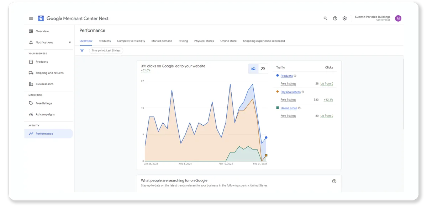427x206 pixels.
Task: Click Up from 0 under Online store
Action: (327, 116)
